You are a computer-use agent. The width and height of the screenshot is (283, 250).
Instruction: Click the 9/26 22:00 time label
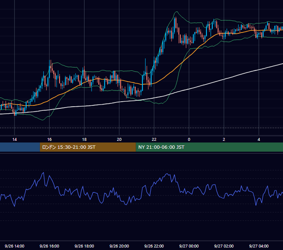pos(154,246)
